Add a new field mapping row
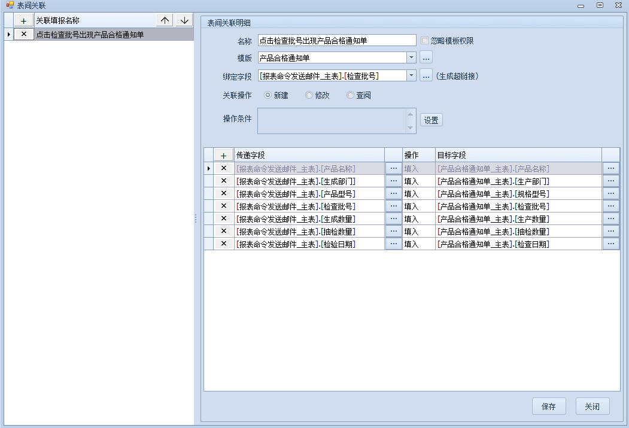 [x=223, y=155]
